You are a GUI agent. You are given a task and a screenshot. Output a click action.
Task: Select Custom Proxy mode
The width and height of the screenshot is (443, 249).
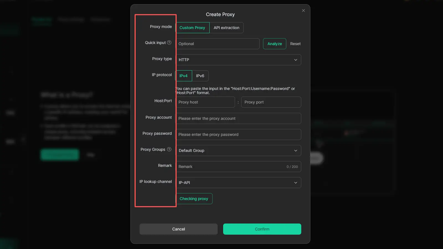[192, 28]
